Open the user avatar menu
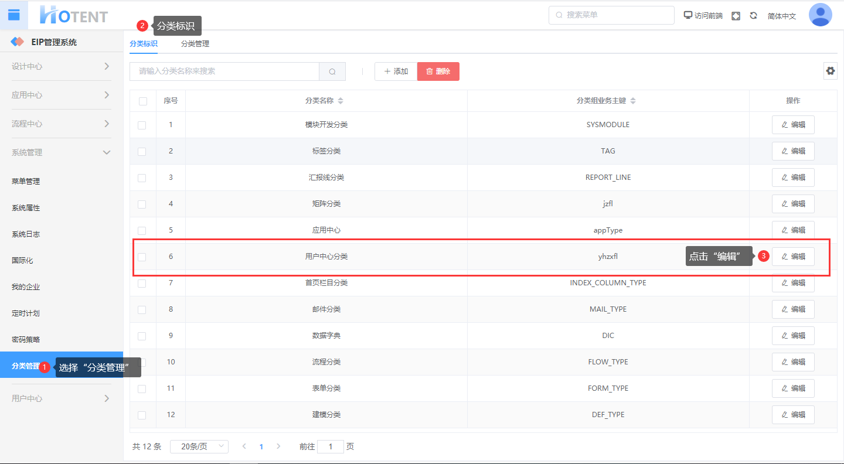Viewport: 844px width, 464px height. [820, 15]
